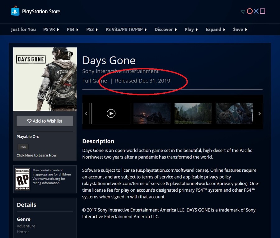Viewport: 280px width, 238px height.
Task: Click the PlayStation Store shopping bag logo
Action: coord(15,11)
